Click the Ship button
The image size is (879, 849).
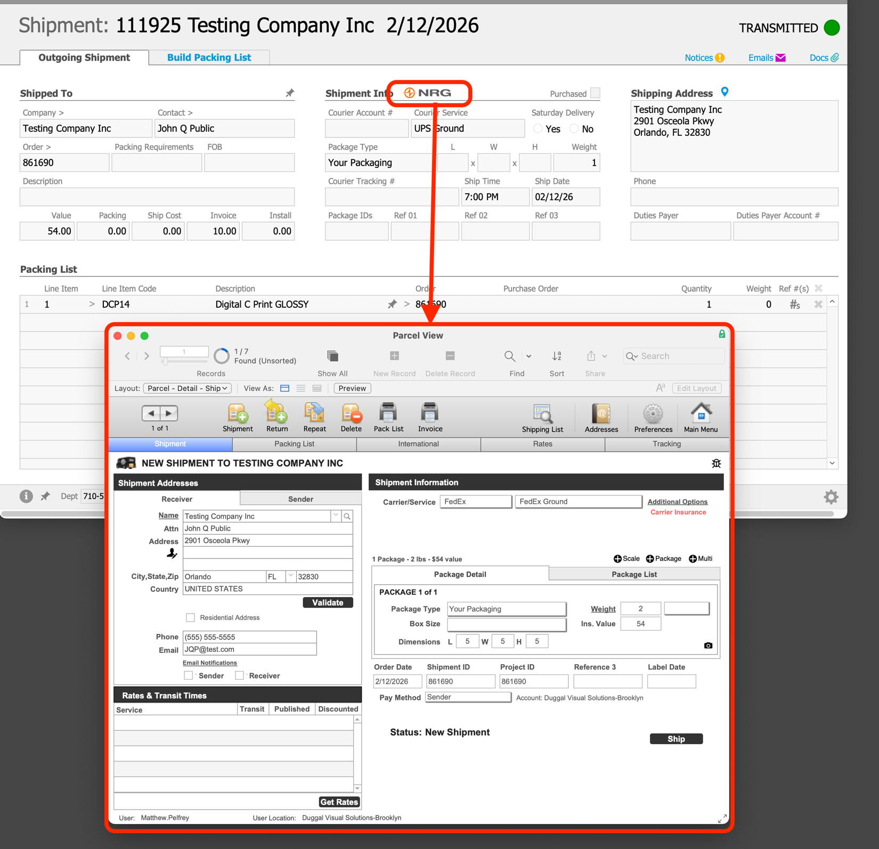676,739
